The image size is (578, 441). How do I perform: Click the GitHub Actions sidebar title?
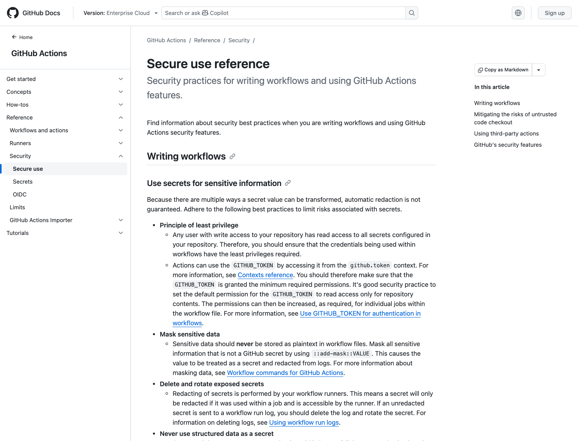tap(39, 53)
